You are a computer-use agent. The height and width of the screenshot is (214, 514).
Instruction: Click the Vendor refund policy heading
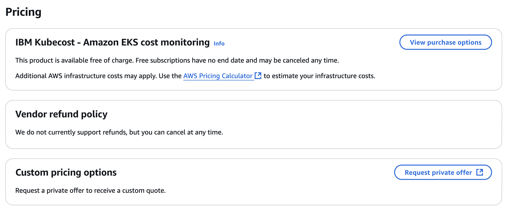click(61, 114)
